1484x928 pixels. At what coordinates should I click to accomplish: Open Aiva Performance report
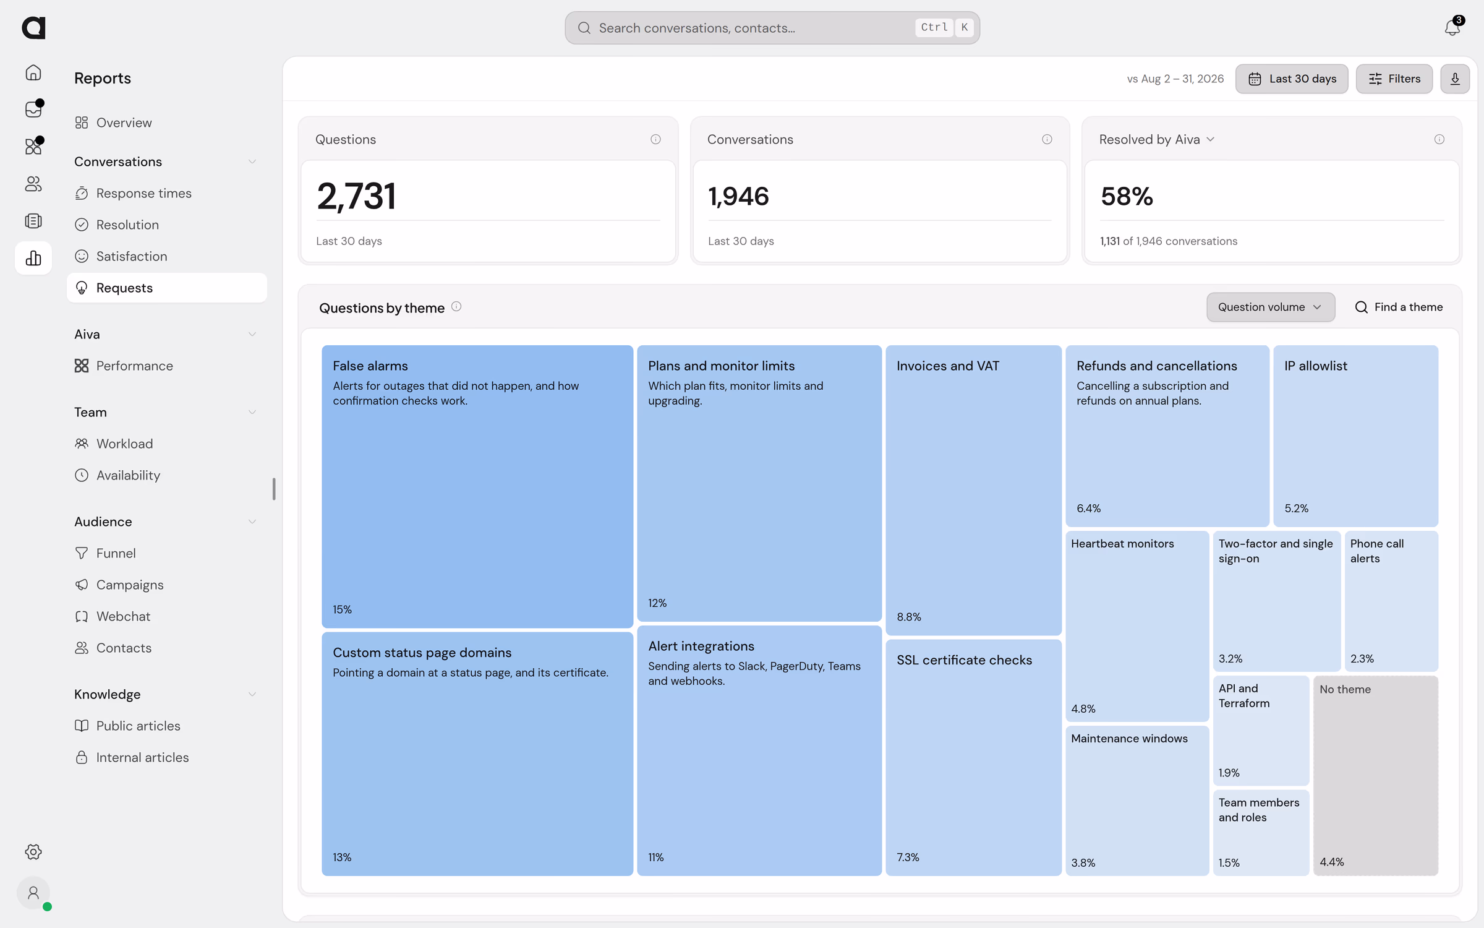coord(167,366)
